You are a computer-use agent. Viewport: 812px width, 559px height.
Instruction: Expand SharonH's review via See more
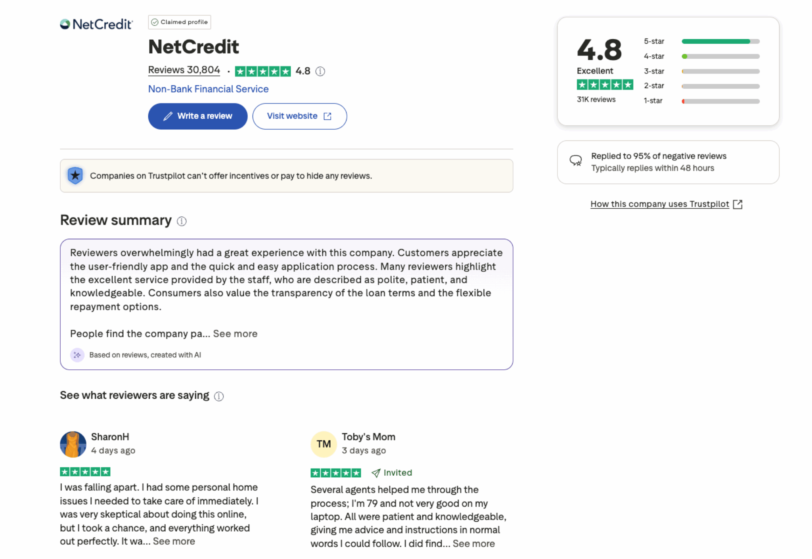point(174,541)
